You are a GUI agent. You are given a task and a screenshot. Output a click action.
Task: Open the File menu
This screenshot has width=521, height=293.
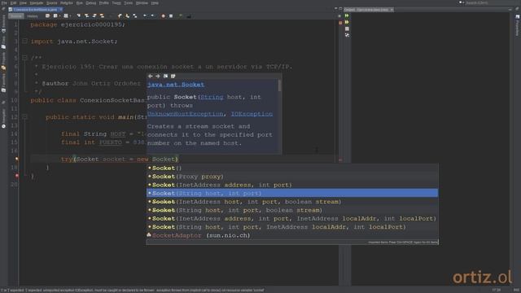point(4,3)
